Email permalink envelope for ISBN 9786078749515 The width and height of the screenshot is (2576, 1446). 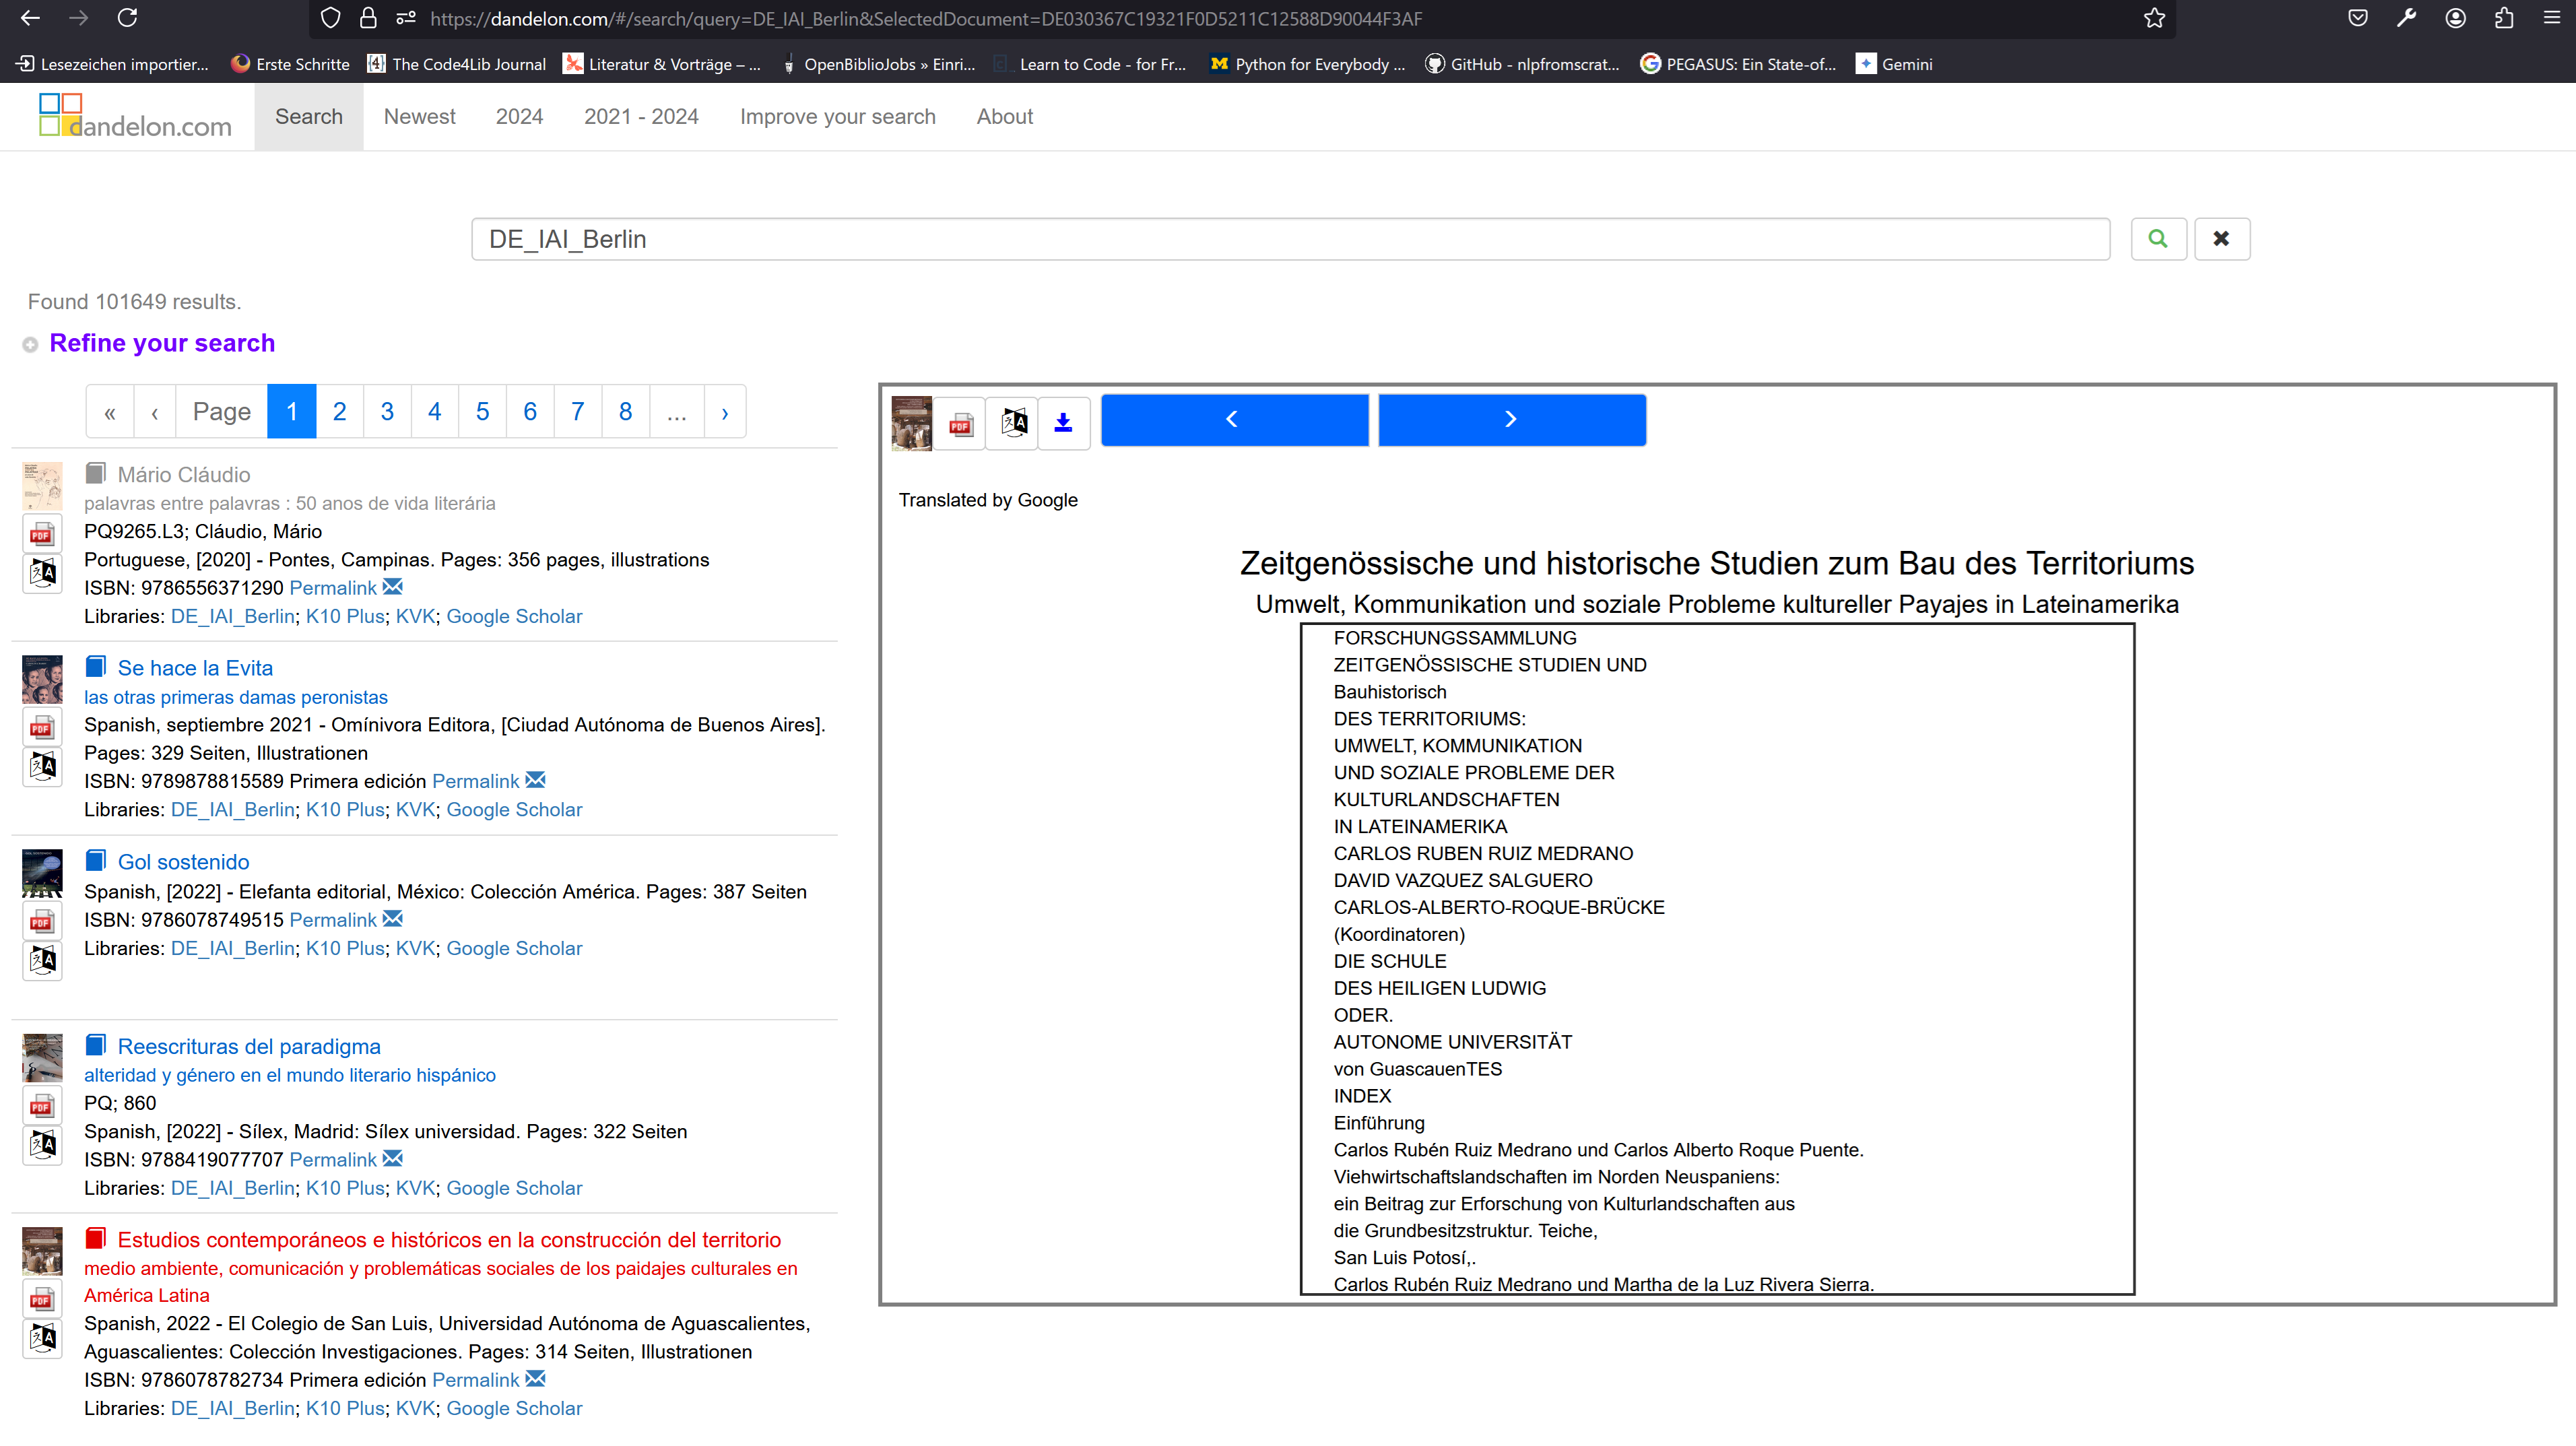pyautogui.click(x=393, y=919)
